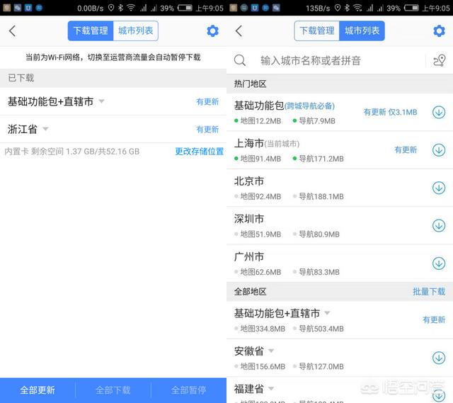Download the Guangzhou map package

[x=438, y=263]
